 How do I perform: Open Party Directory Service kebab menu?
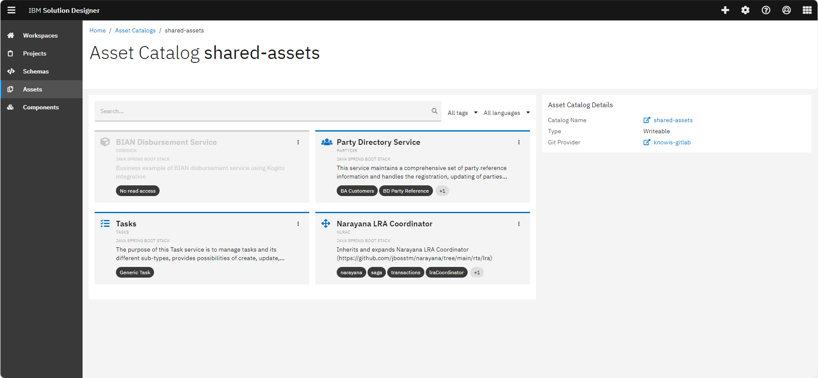pyautogui.click(x=519, y=142)
